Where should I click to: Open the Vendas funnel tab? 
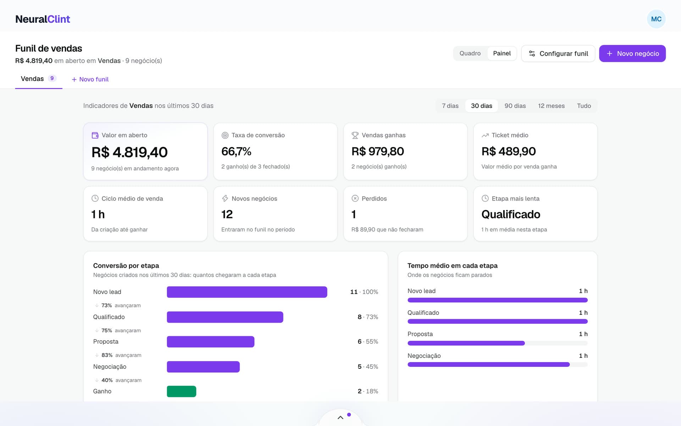pyautogui.click(x=39, y=79)
